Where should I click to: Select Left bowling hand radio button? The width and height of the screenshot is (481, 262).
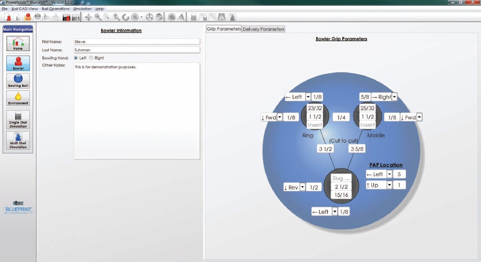[x=76, y=58]
